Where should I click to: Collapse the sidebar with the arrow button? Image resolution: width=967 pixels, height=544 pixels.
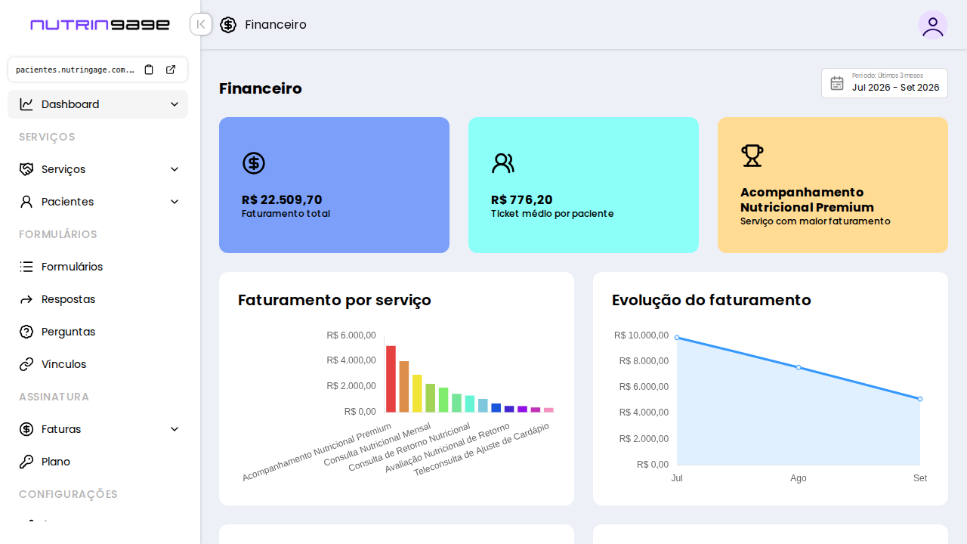[x=201, y=24]
